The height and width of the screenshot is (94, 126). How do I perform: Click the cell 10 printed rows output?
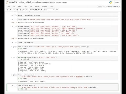pos(67,52)
